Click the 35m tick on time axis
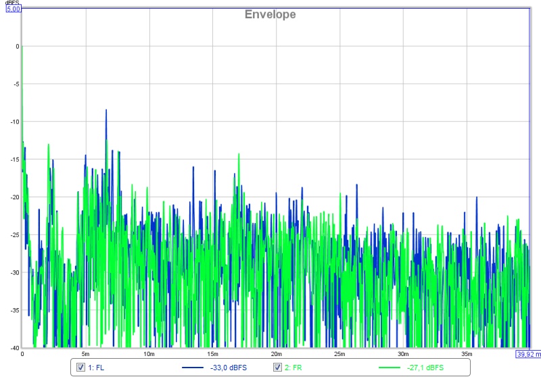541x377 pixels. pos(466,353)
